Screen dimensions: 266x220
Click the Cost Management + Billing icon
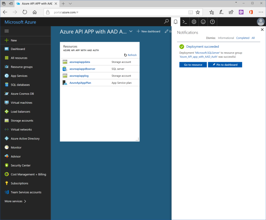[x=6, y=174]
